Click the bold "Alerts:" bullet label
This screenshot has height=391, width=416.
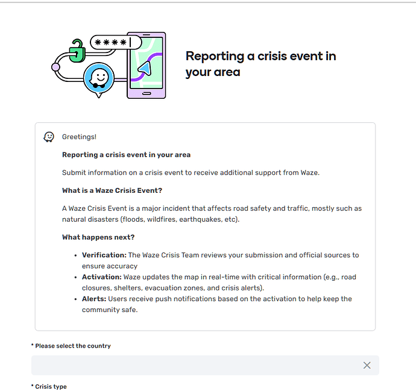pyautogui.click(x=94, y=299)
